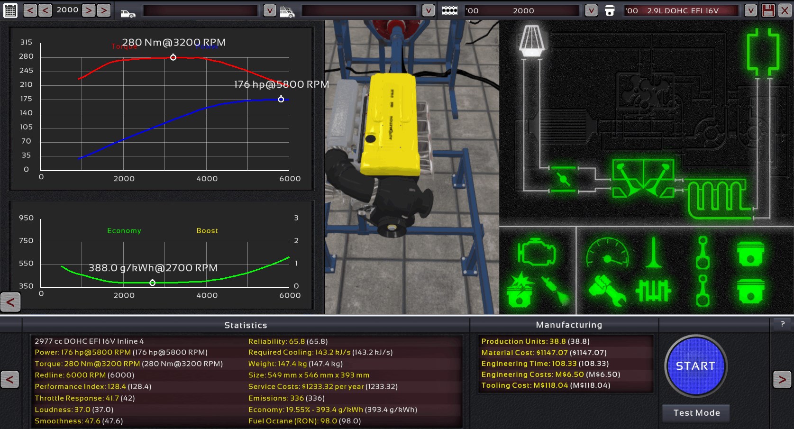Click the Fuel Octane (RON): 98.0 stat

coord(304,421)
